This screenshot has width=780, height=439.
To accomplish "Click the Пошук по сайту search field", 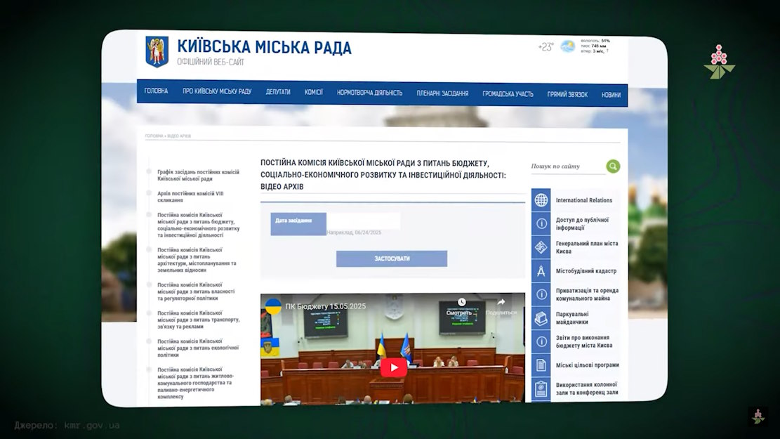I will [567, 166].
